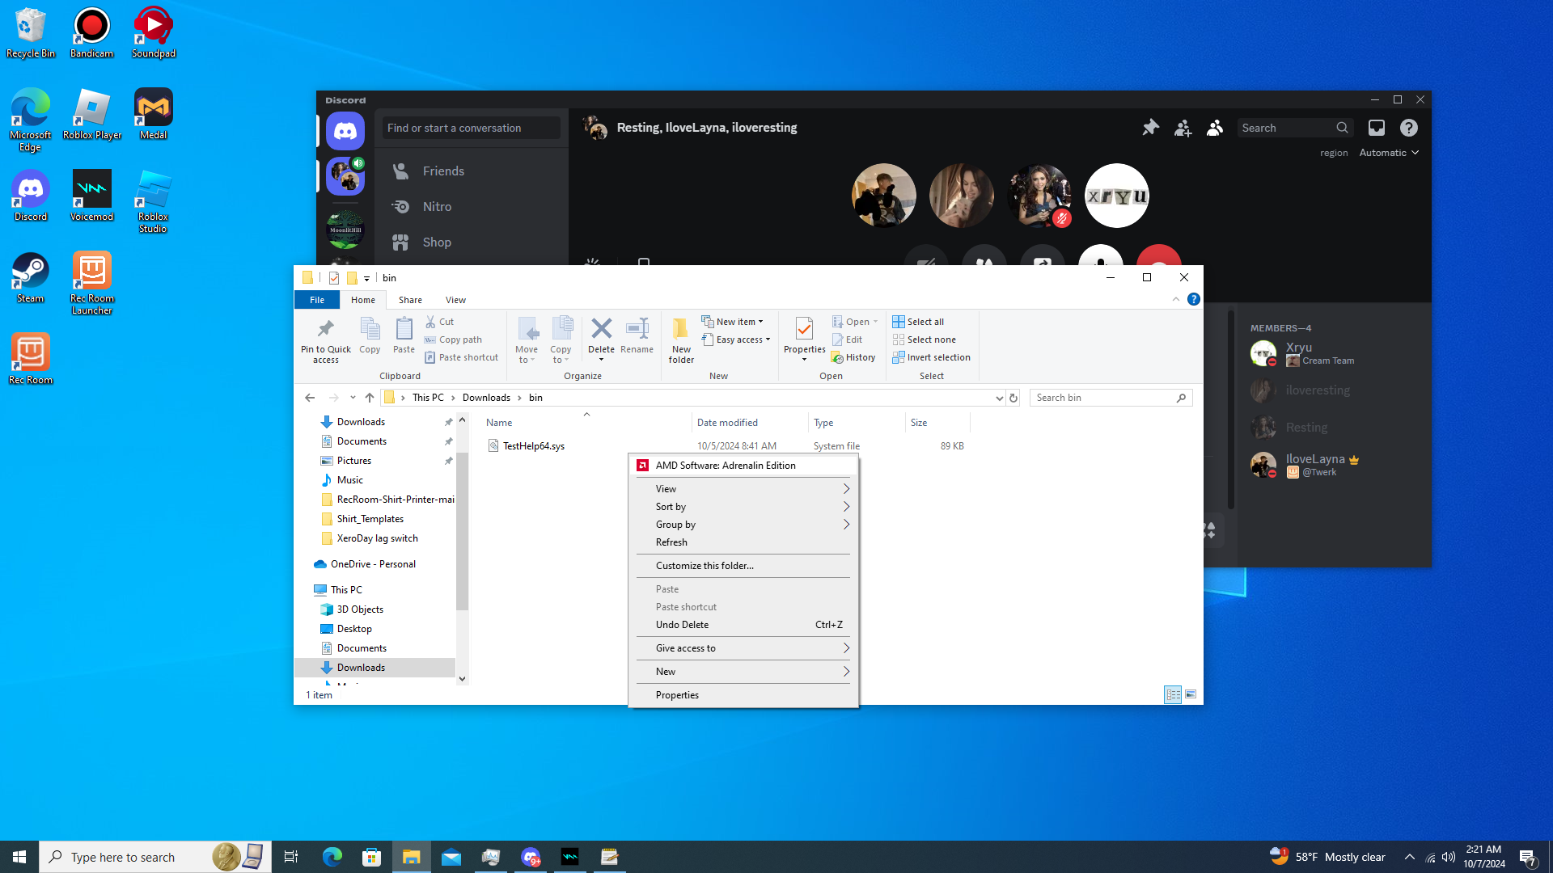1553x873 pixels.
Task: Click Select all in the ribbon
Action: 919,322
